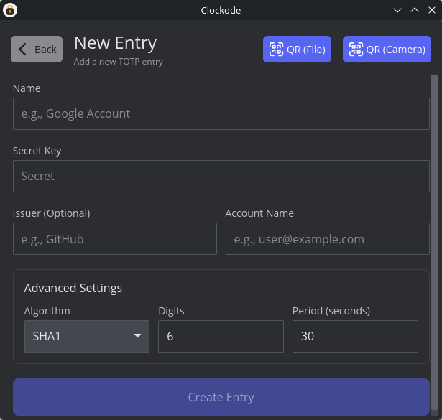442x420 pixels.
Task: Maximize the Clockode window
Action: click(x=415, y=11)
